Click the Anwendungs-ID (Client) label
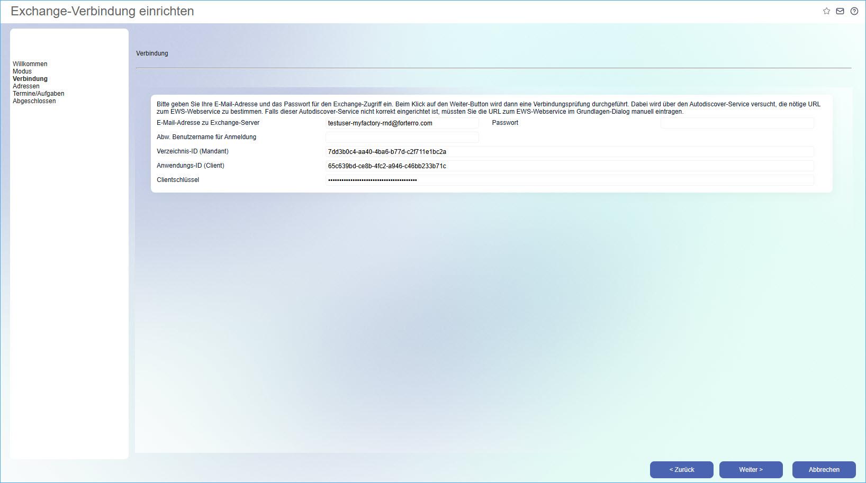 coord(191,166)
